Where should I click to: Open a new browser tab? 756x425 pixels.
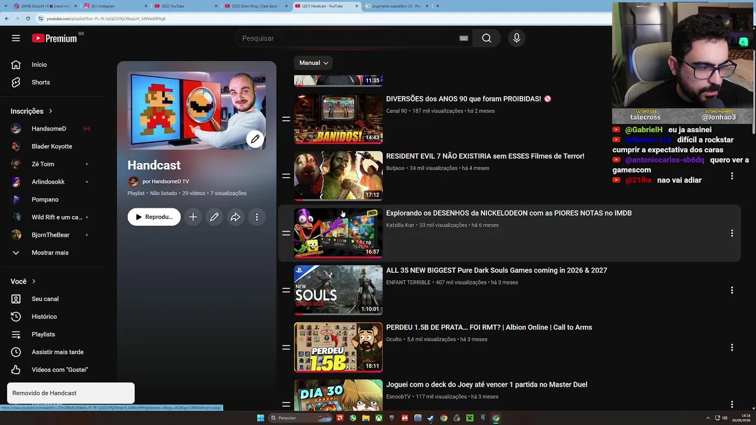437,6
